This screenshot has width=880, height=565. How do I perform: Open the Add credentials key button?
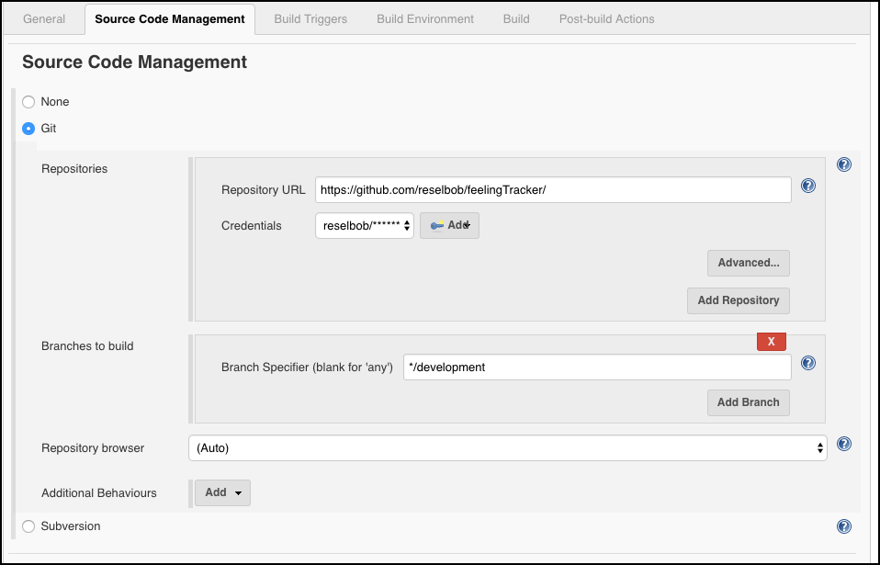(449, 226)
